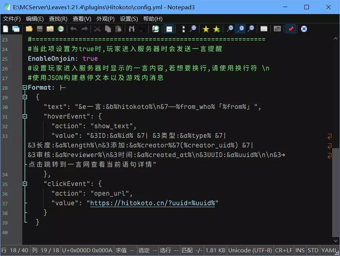The image size is (340, 256).
Task: Click the vertical scrollbar thumb
Action: 336,193
